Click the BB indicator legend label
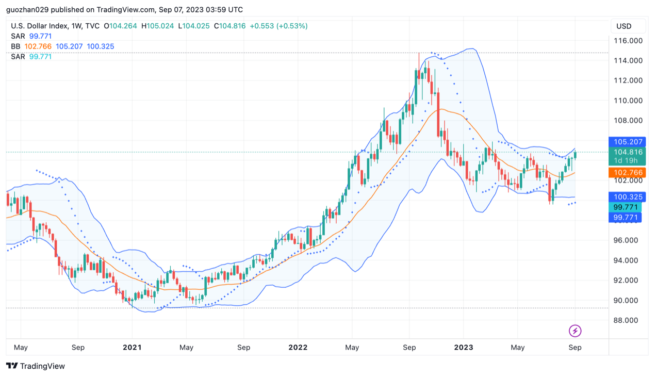Screen dimensions: 657x378 click(15, 46)
